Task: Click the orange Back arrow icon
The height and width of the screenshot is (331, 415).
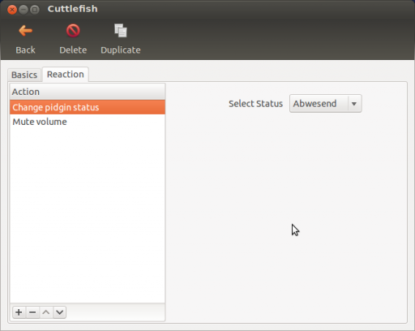Action: pos(25,31)
